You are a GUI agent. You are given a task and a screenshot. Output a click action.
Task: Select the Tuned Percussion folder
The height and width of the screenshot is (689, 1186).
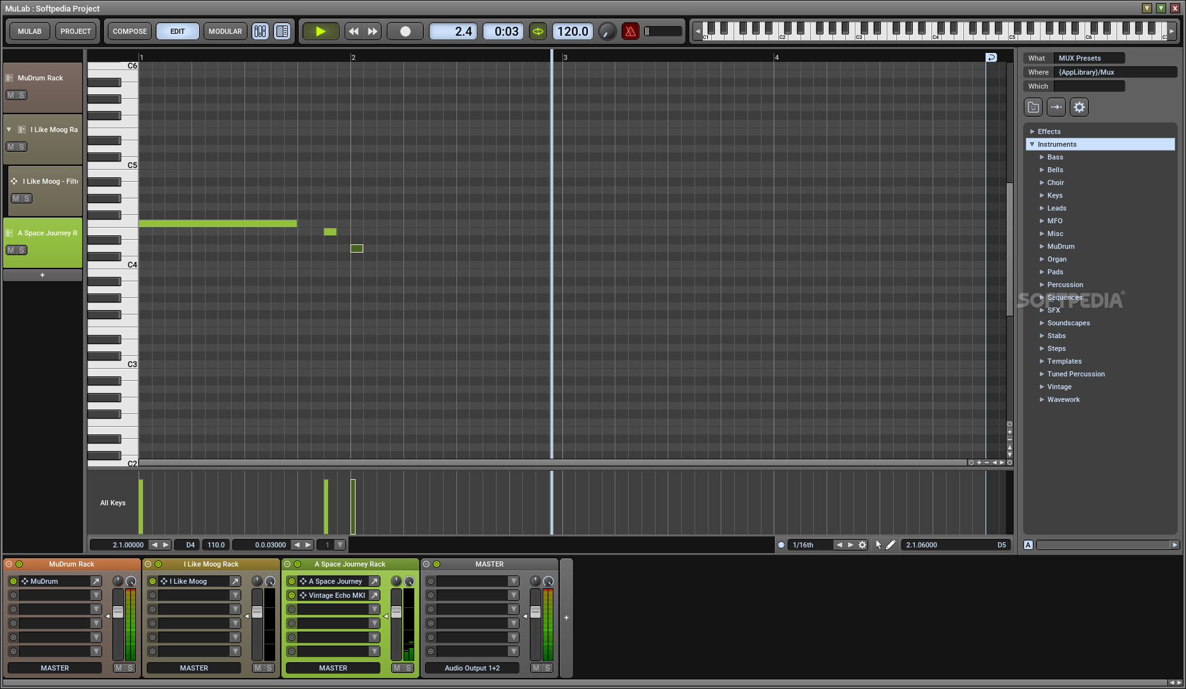point(1076,374)
